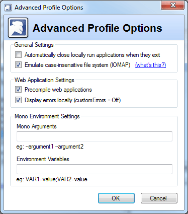The image size is (188, 214).
Task: Click the "Web Application Settings" group title
Action: [44, 80]
